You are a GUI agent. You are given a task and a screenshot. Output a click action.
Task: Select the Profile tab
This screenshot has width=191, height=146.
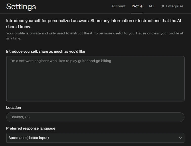(137, 6)
